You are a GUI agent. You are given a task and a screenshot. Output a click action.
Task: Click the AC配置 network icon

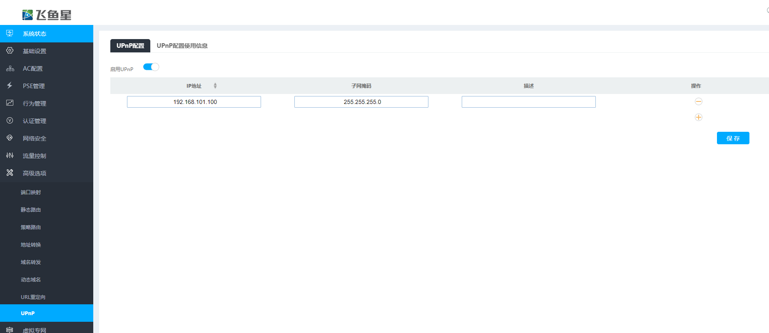click(x=10, y=68)
